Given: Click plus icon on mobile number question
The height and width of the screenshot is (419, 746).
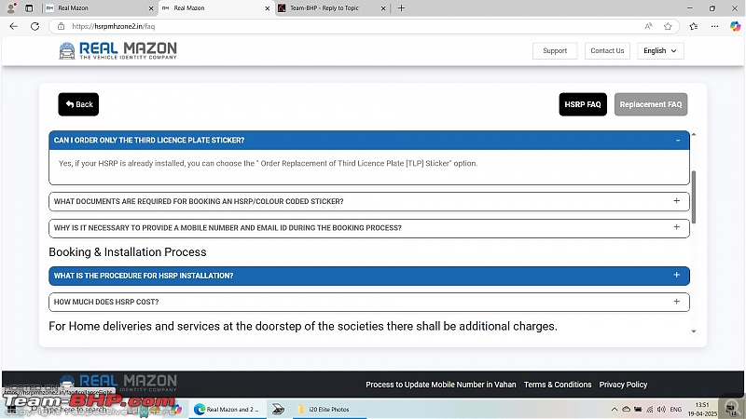Looking at the screenshot, I should pyautogui.click(x=677, y=227).
